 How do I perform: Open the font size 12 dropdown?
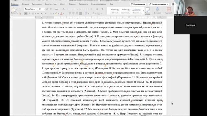pyautogui.click(x=44, y=9)
